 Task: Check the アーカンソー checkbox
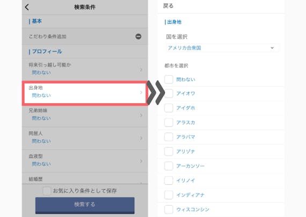(169, 166)
